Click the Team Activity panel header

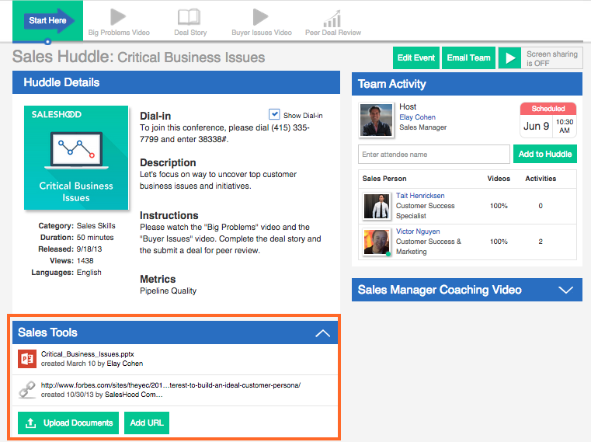467,84
